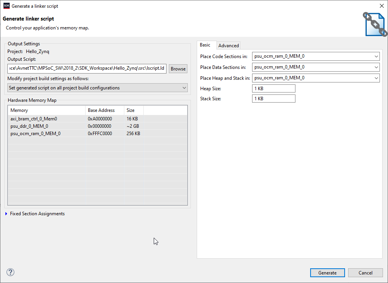The image size is (388, 283).
Task: Open Place Heap and Stack dropdown
Action: [x=316, y=78]
